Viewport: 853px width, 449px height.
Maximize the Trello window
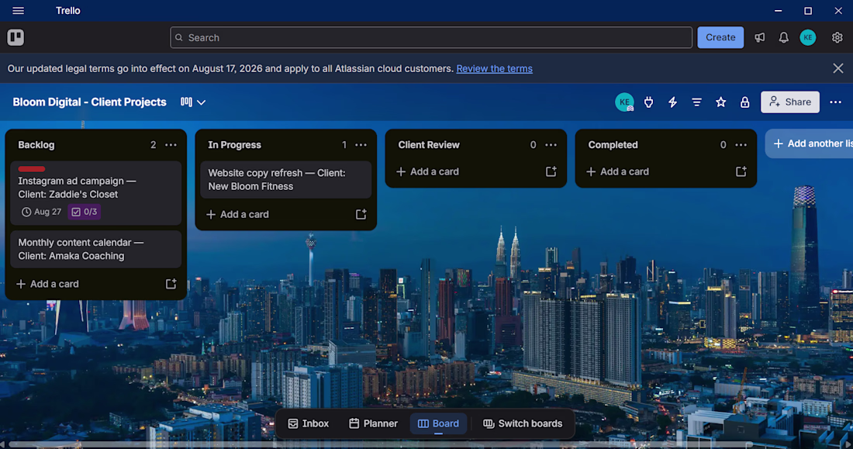(808, 11)
